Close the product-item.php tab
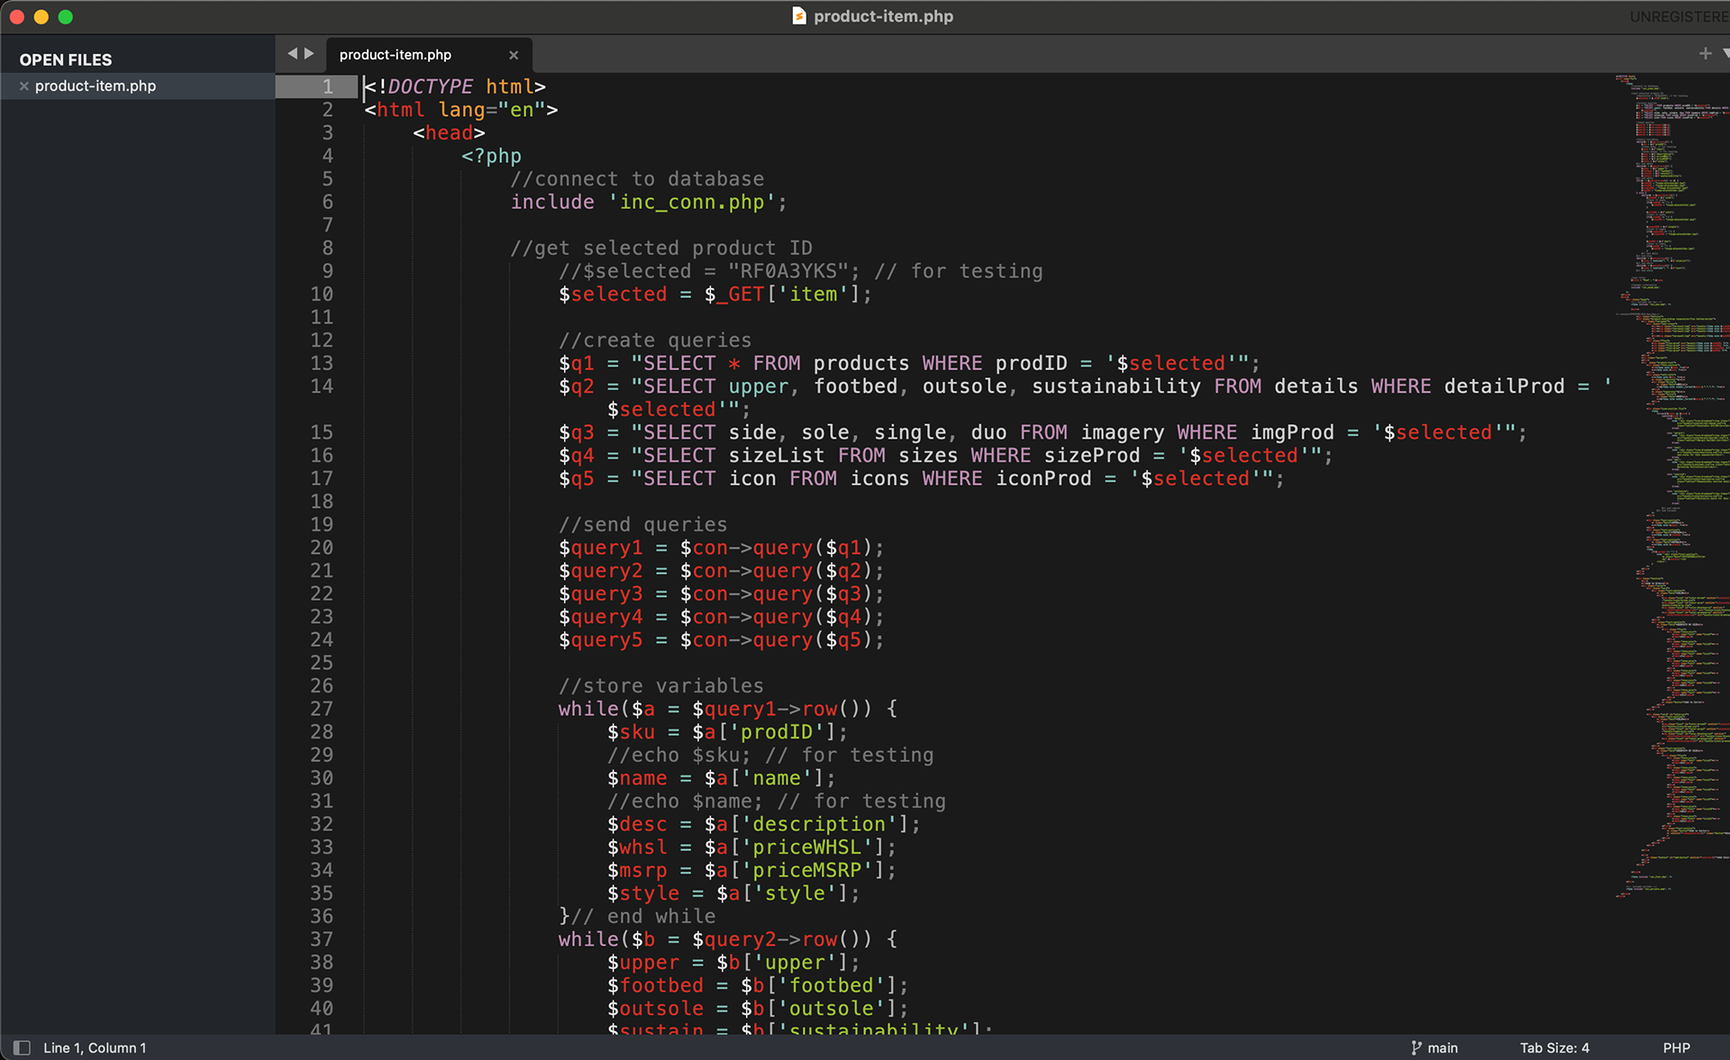 click(x=514, y=55)
